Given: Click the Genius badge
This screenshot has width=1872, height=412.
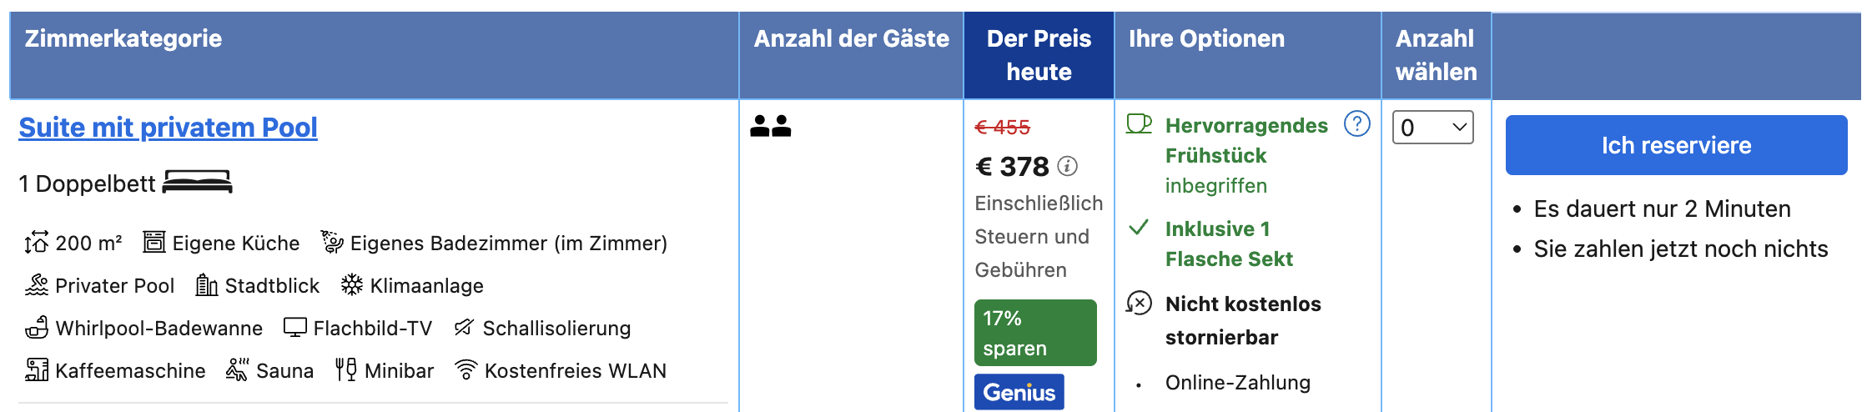Looking at the screenshot, I should 1019,392.
